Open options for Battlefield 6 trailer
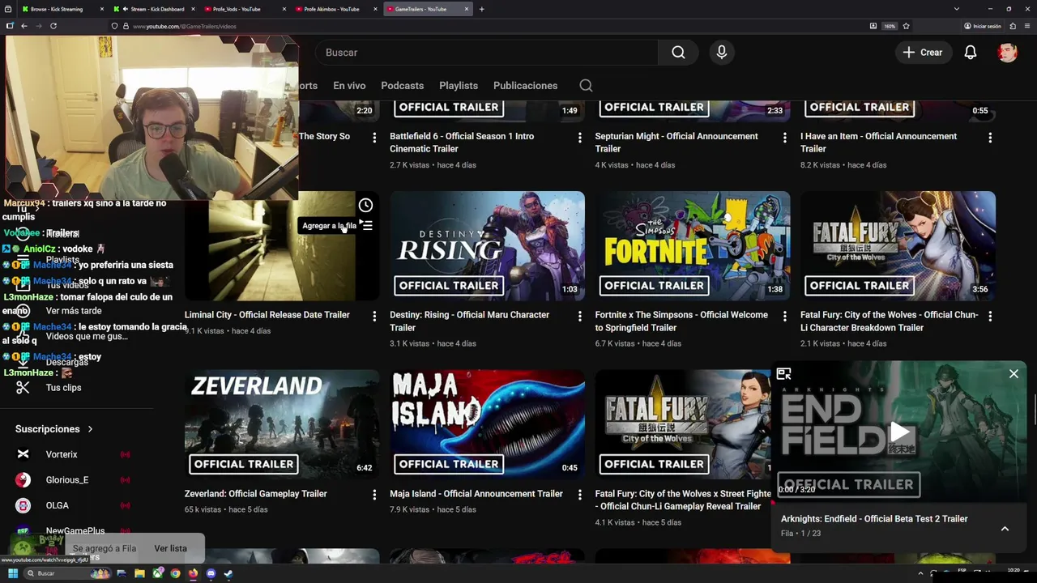 click(x=579, y=138)
